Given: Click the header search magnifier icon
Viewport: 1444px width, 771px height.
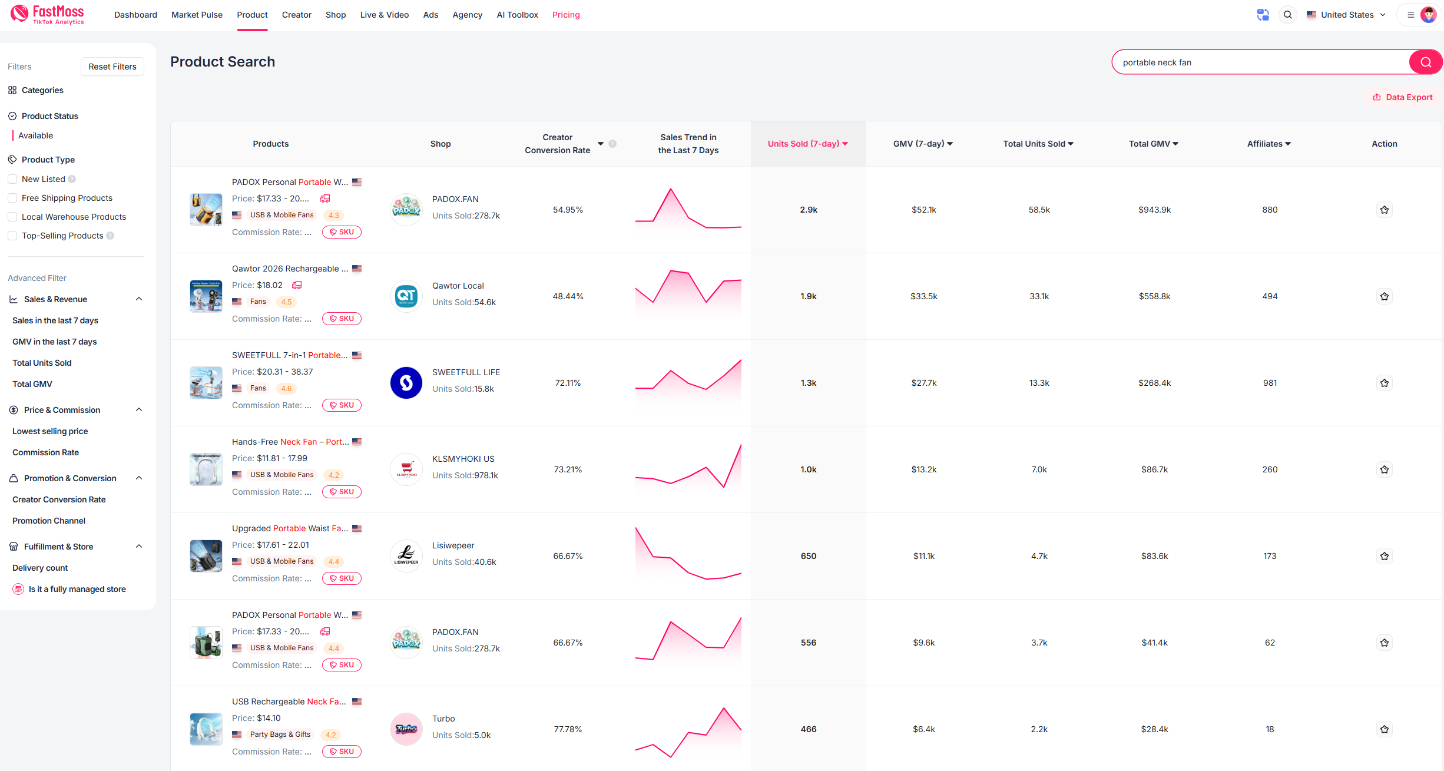Looking at the screenshot, I should point(1288,15).
